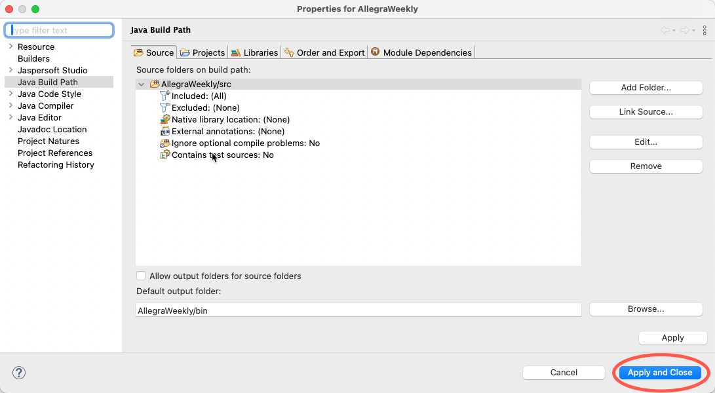Viewport: 715px width, 393px height.
Task: Collapse the AllegraWeekly/src source folder
Action: coord(142,84)
